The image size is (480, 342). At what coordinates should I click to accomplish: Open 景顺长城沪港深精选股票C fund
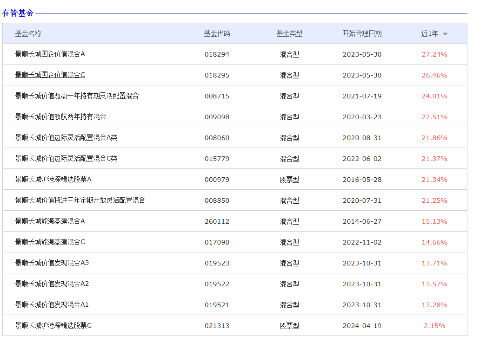[53, 326]
